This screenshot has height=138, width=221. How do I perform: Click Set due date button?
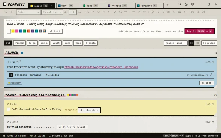pyautogui.click(x=89, y=110)
